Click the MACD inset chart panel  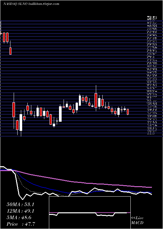[90, 213]
